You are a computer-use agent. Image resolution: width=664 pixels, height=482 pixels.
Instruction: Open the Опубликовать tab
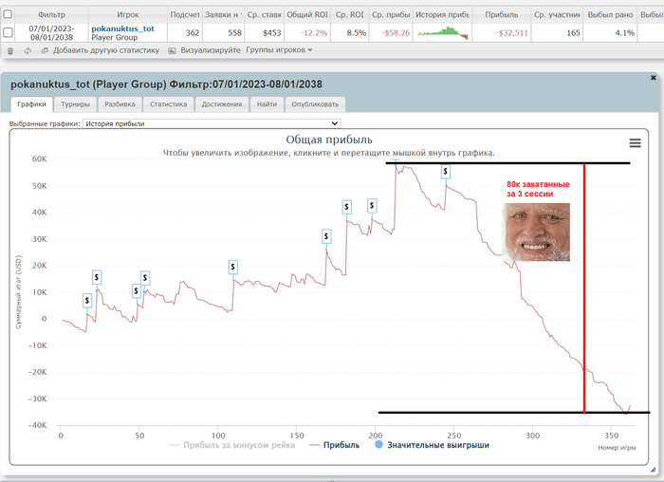click(315, 104)
